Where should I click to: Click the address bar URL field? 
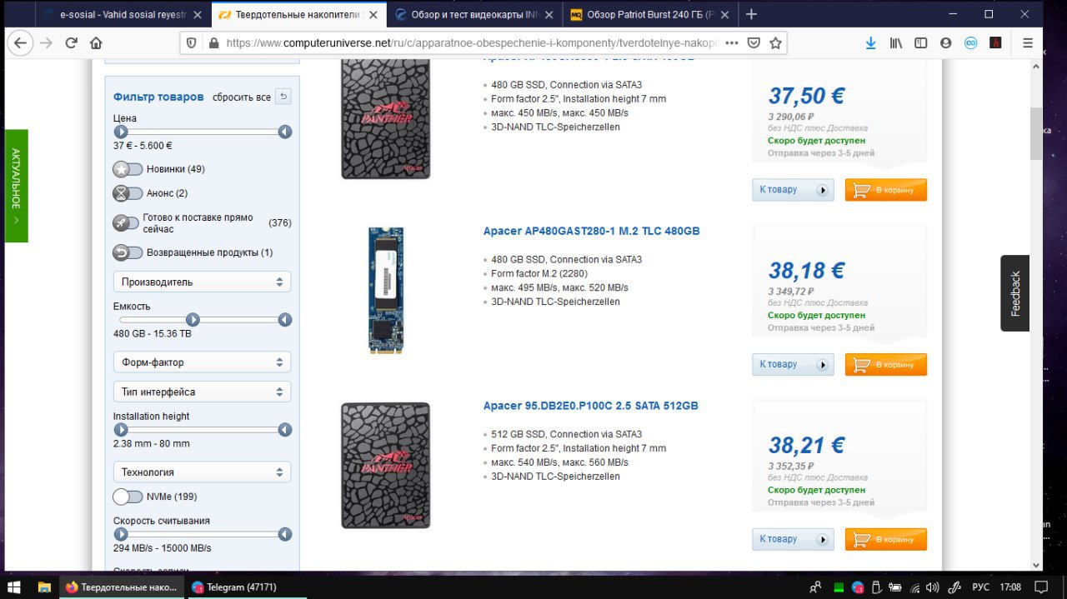[471, 43]
